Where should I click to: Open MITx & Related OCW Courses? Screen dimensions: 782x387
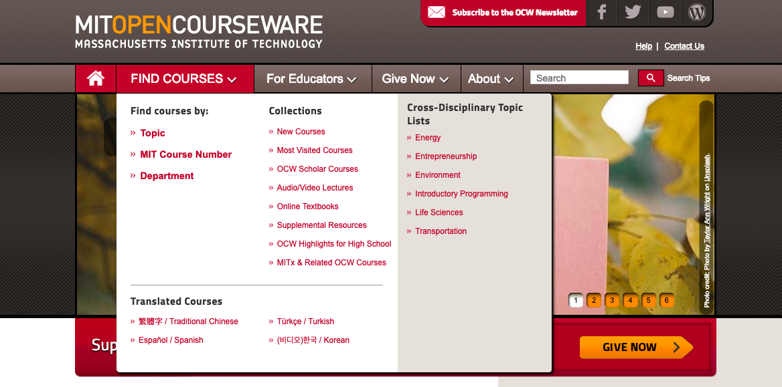coord(331,263)
